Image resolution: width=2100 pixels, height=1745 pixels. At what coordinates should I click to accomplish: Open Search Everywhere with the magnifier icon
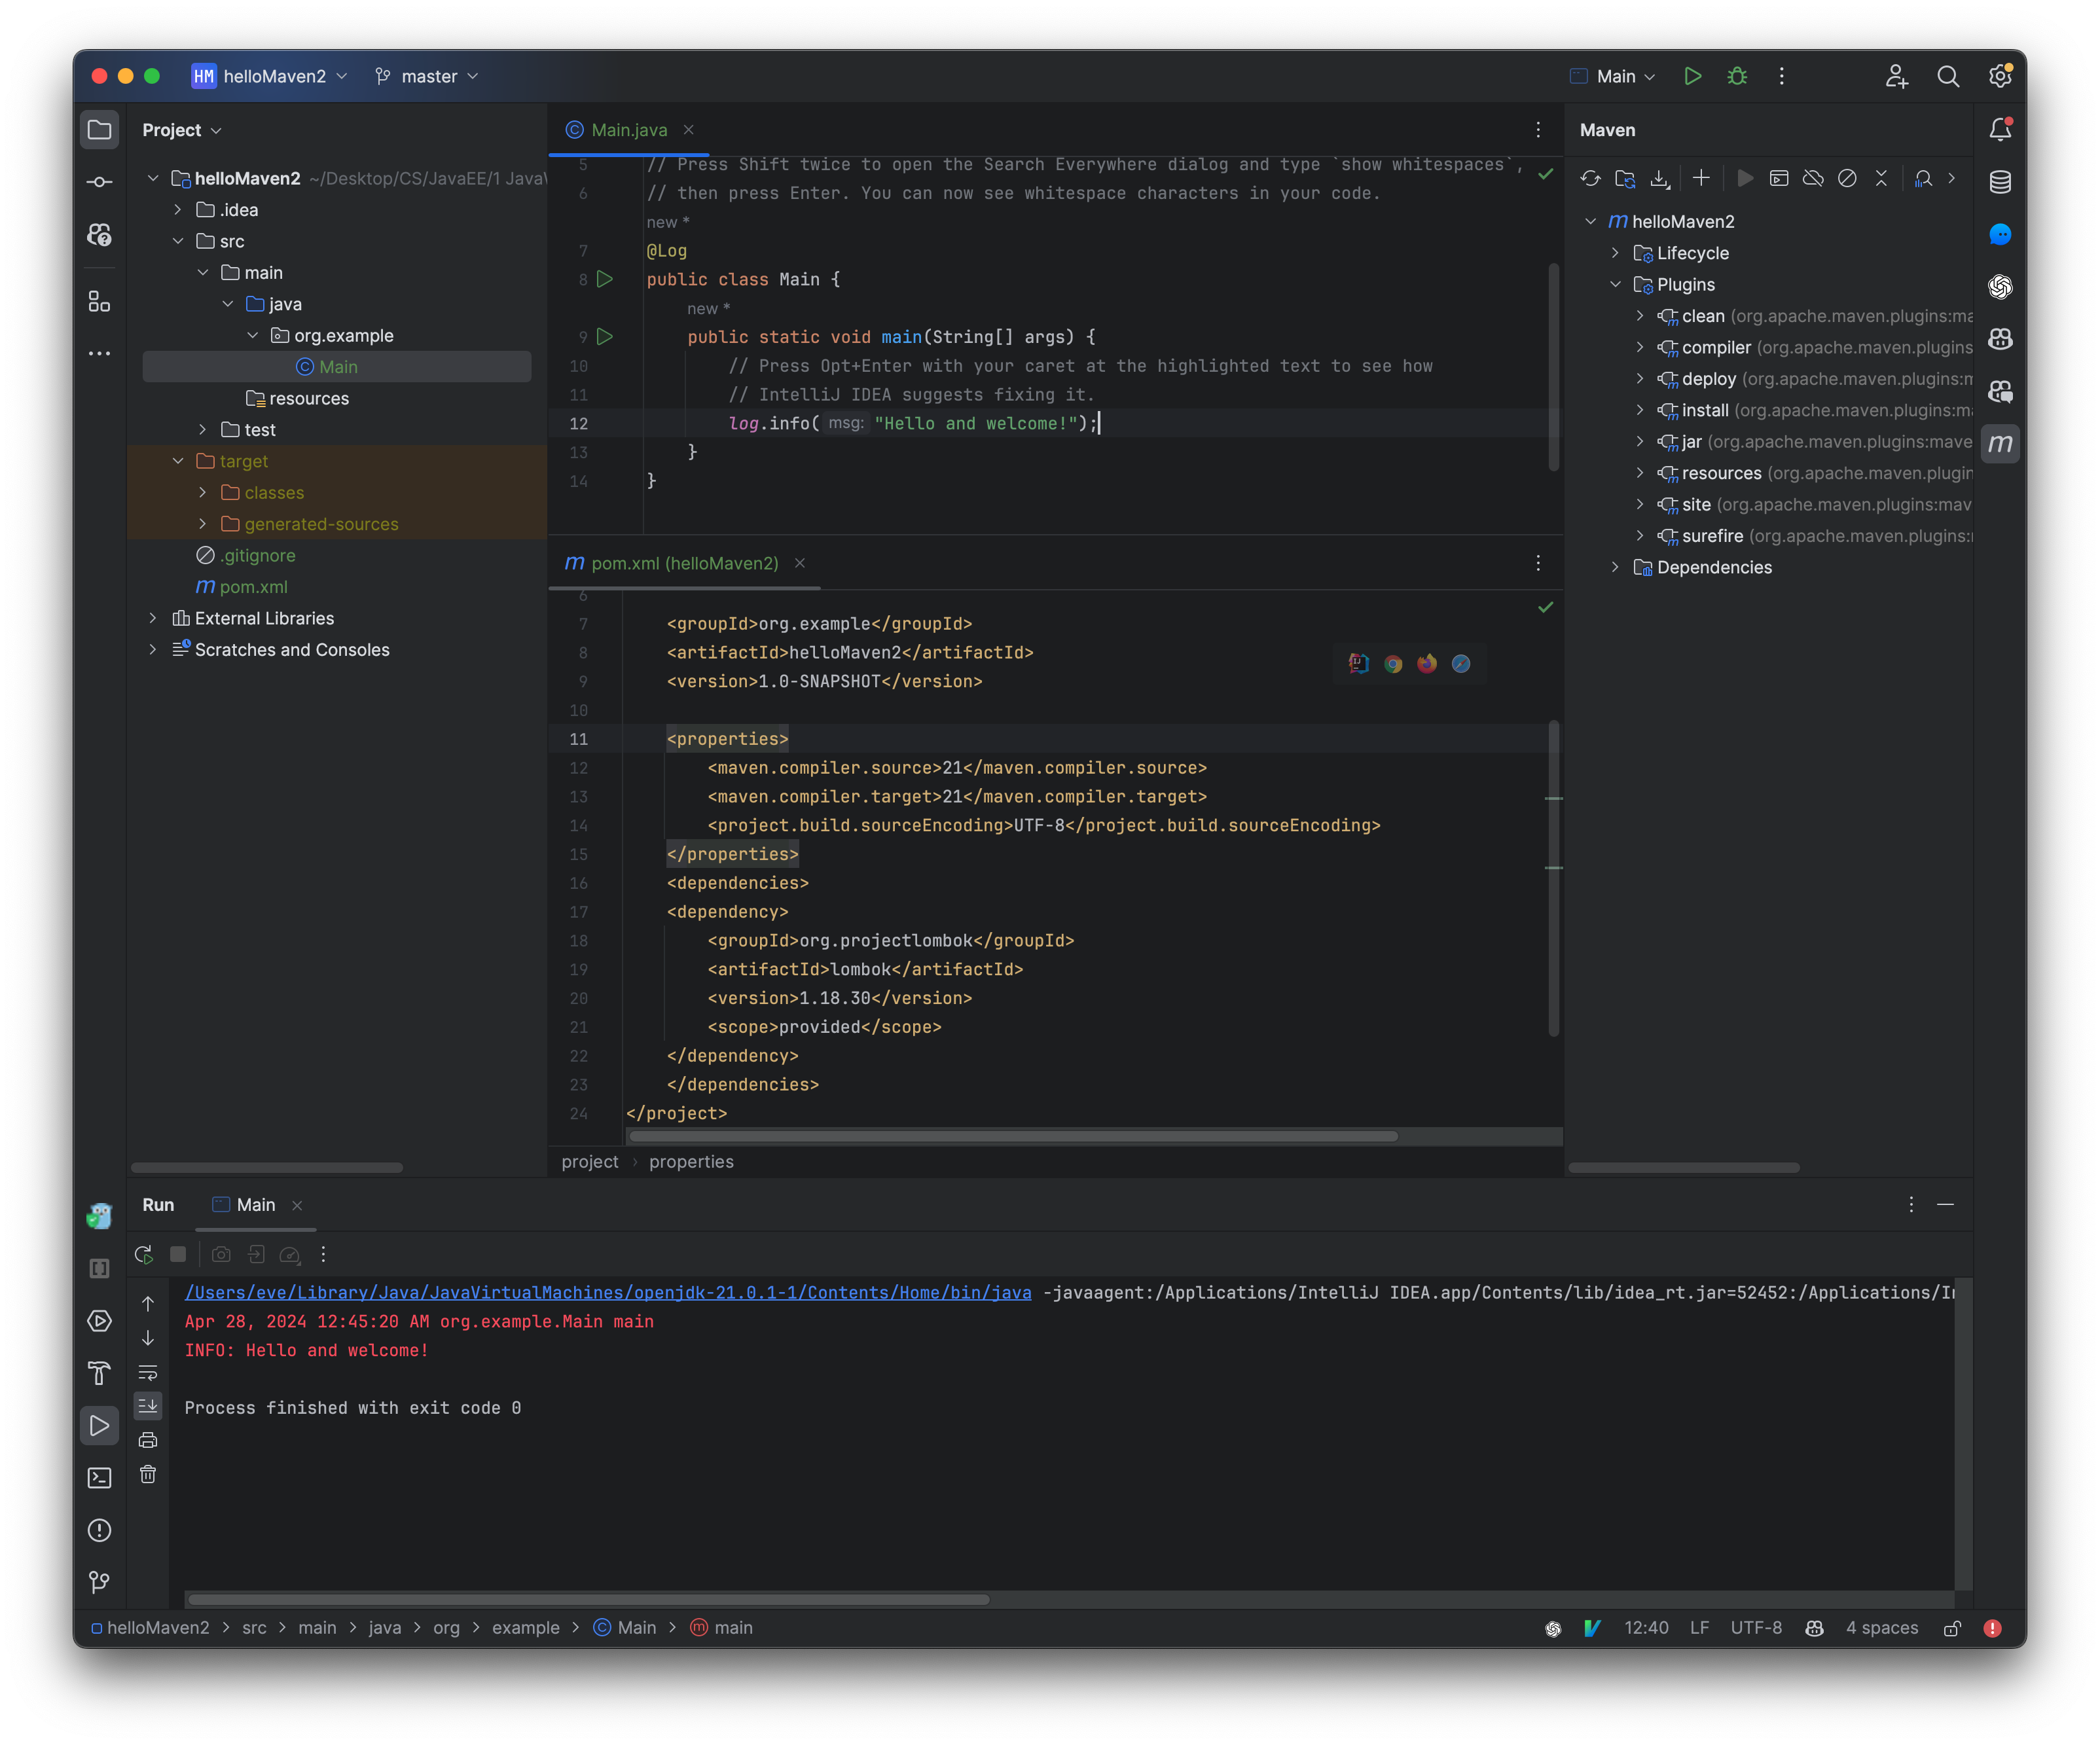[1948, 76]
